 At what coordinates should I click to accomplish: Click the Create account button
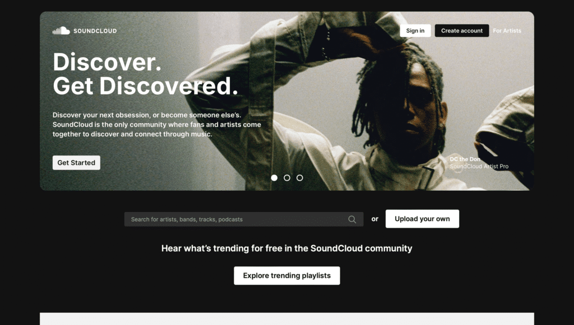pos(462,31)
